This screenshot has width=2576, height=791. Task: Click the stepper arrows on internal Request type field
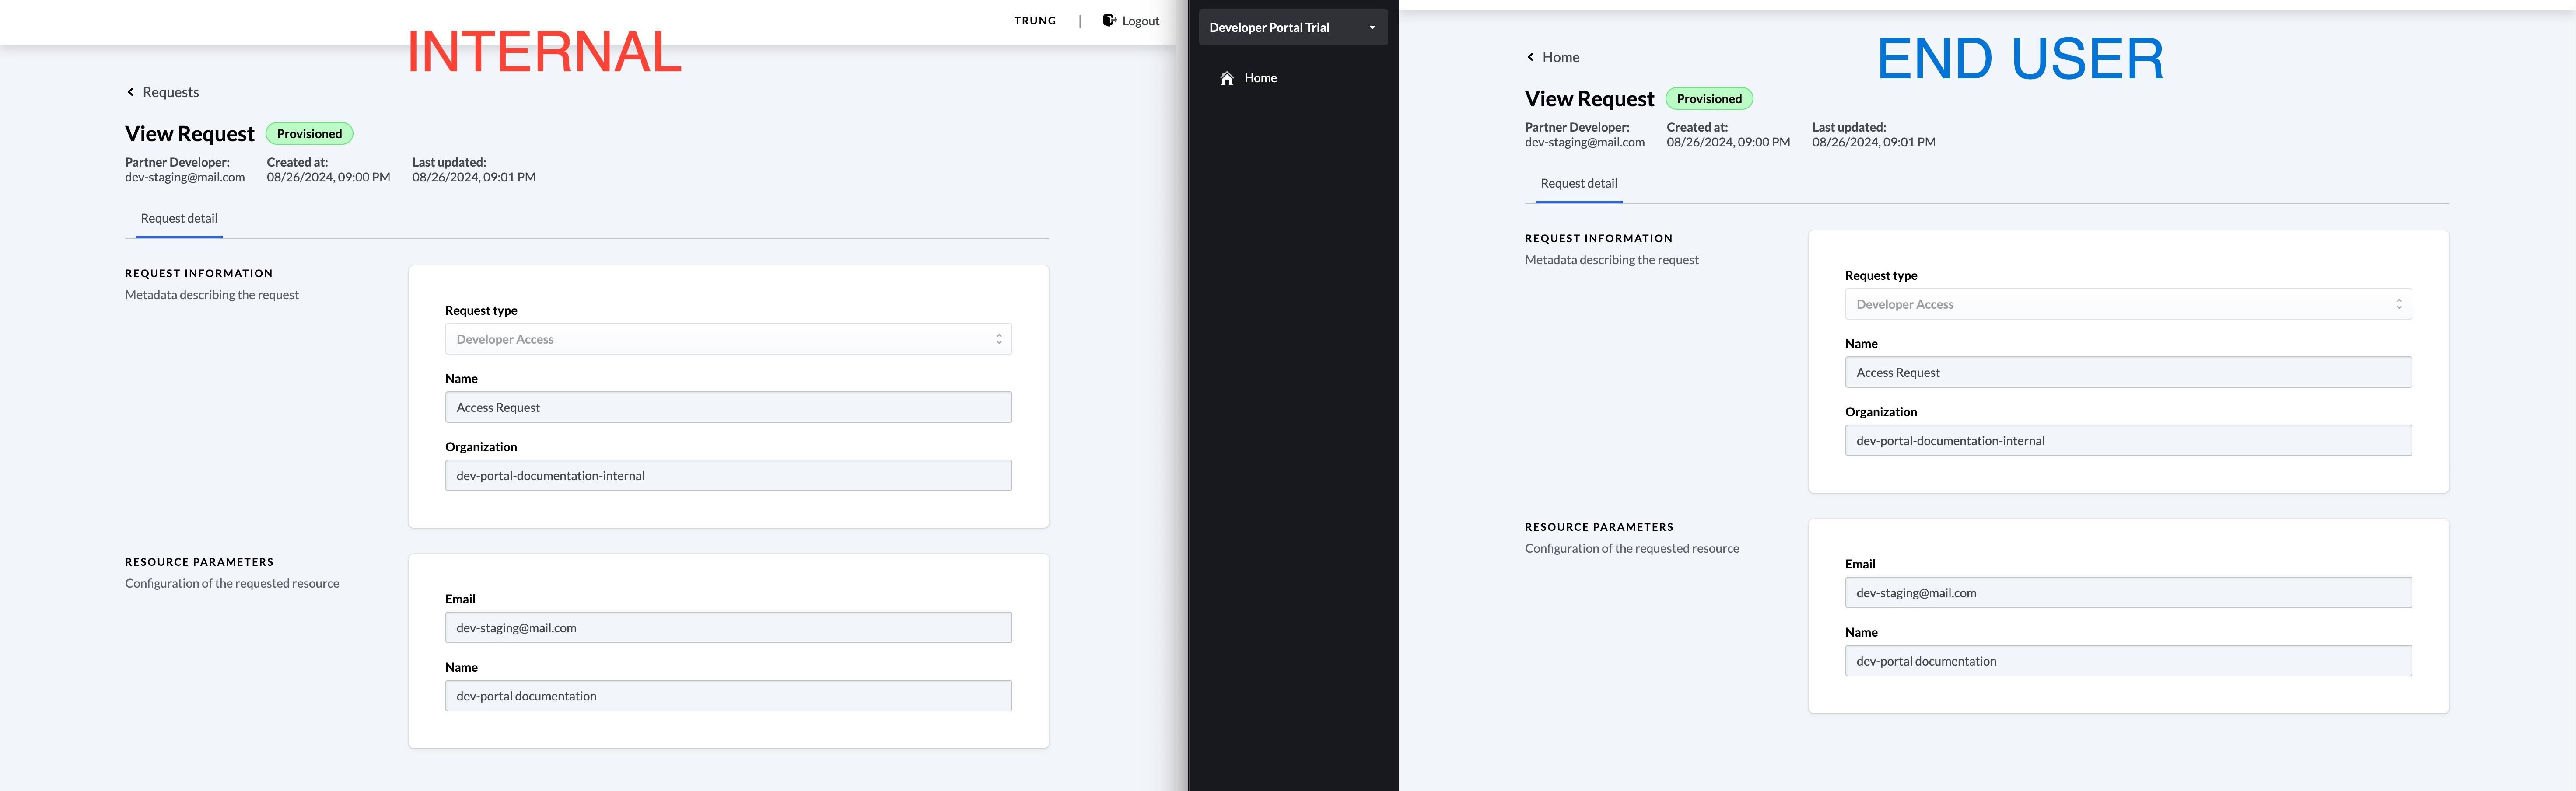tap(997, 338)
